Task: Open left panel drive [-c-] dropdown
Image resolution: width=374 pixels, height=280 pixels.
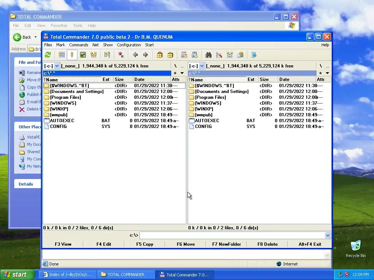Action: (57, 66)
